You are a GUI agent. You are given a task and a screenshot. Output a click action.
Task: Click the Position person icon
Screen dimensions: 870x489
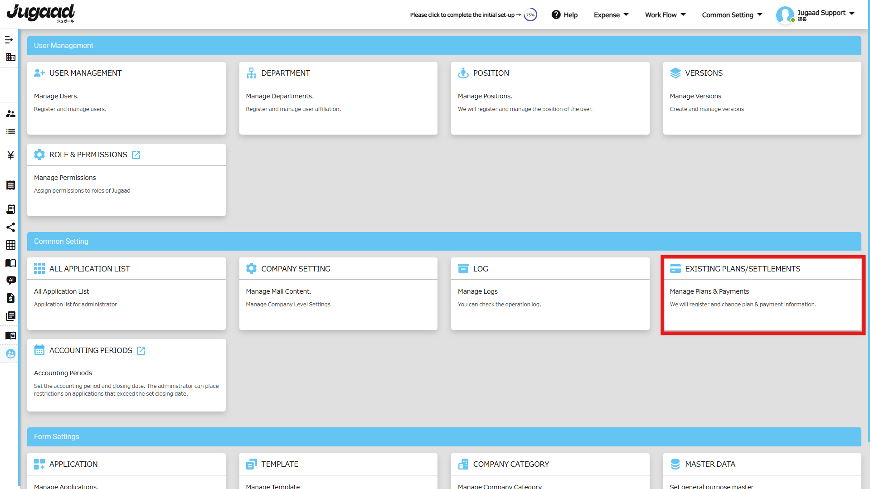point(463,73)
